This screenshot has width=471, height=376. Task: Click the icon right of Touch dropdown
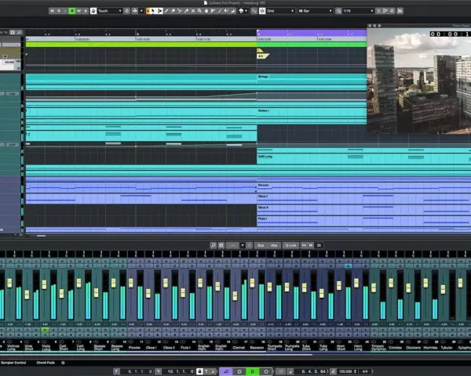[126, 11]
